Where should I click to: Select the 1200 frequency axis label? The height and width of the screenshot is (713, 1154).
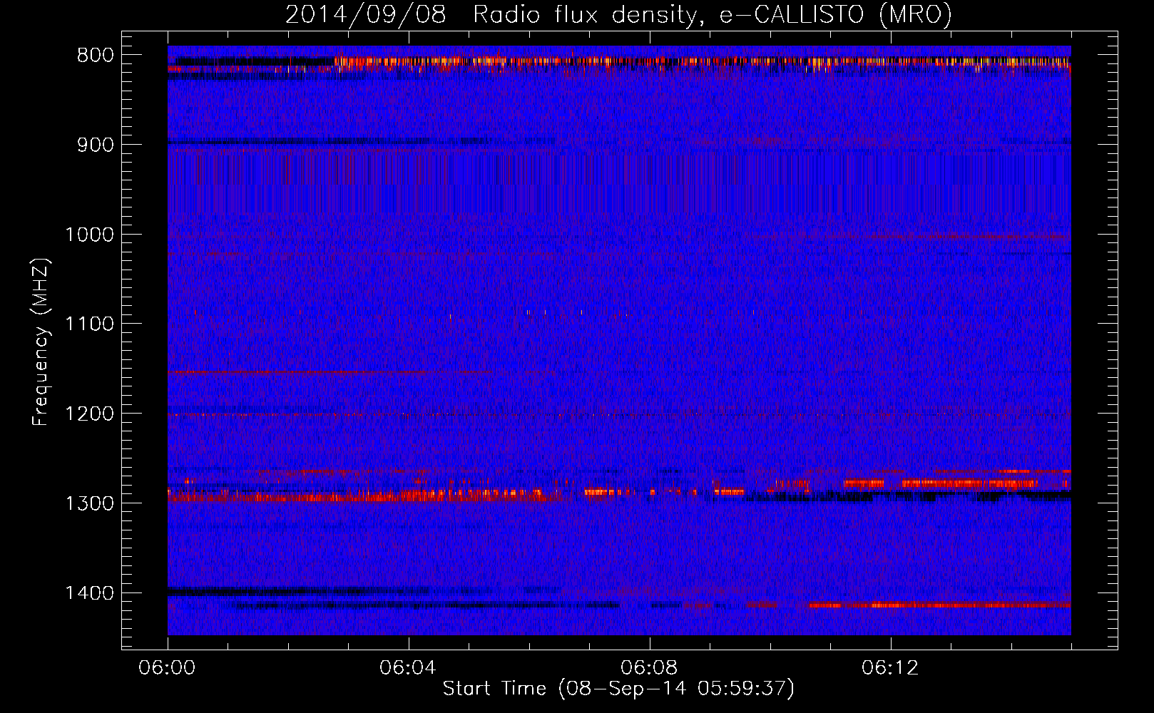[88, 414]
